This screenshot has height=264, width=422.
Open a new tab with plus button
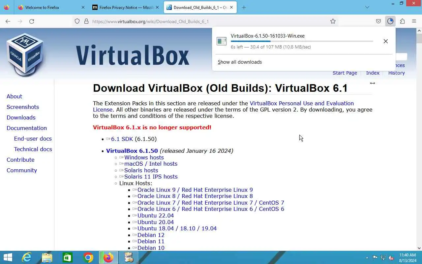tap(244, 7)
